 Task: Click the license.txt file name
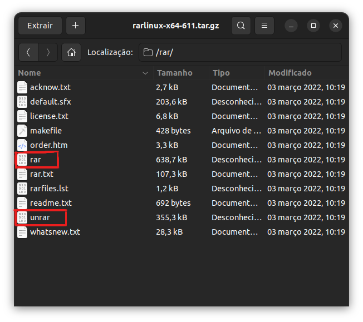(50, 116)
